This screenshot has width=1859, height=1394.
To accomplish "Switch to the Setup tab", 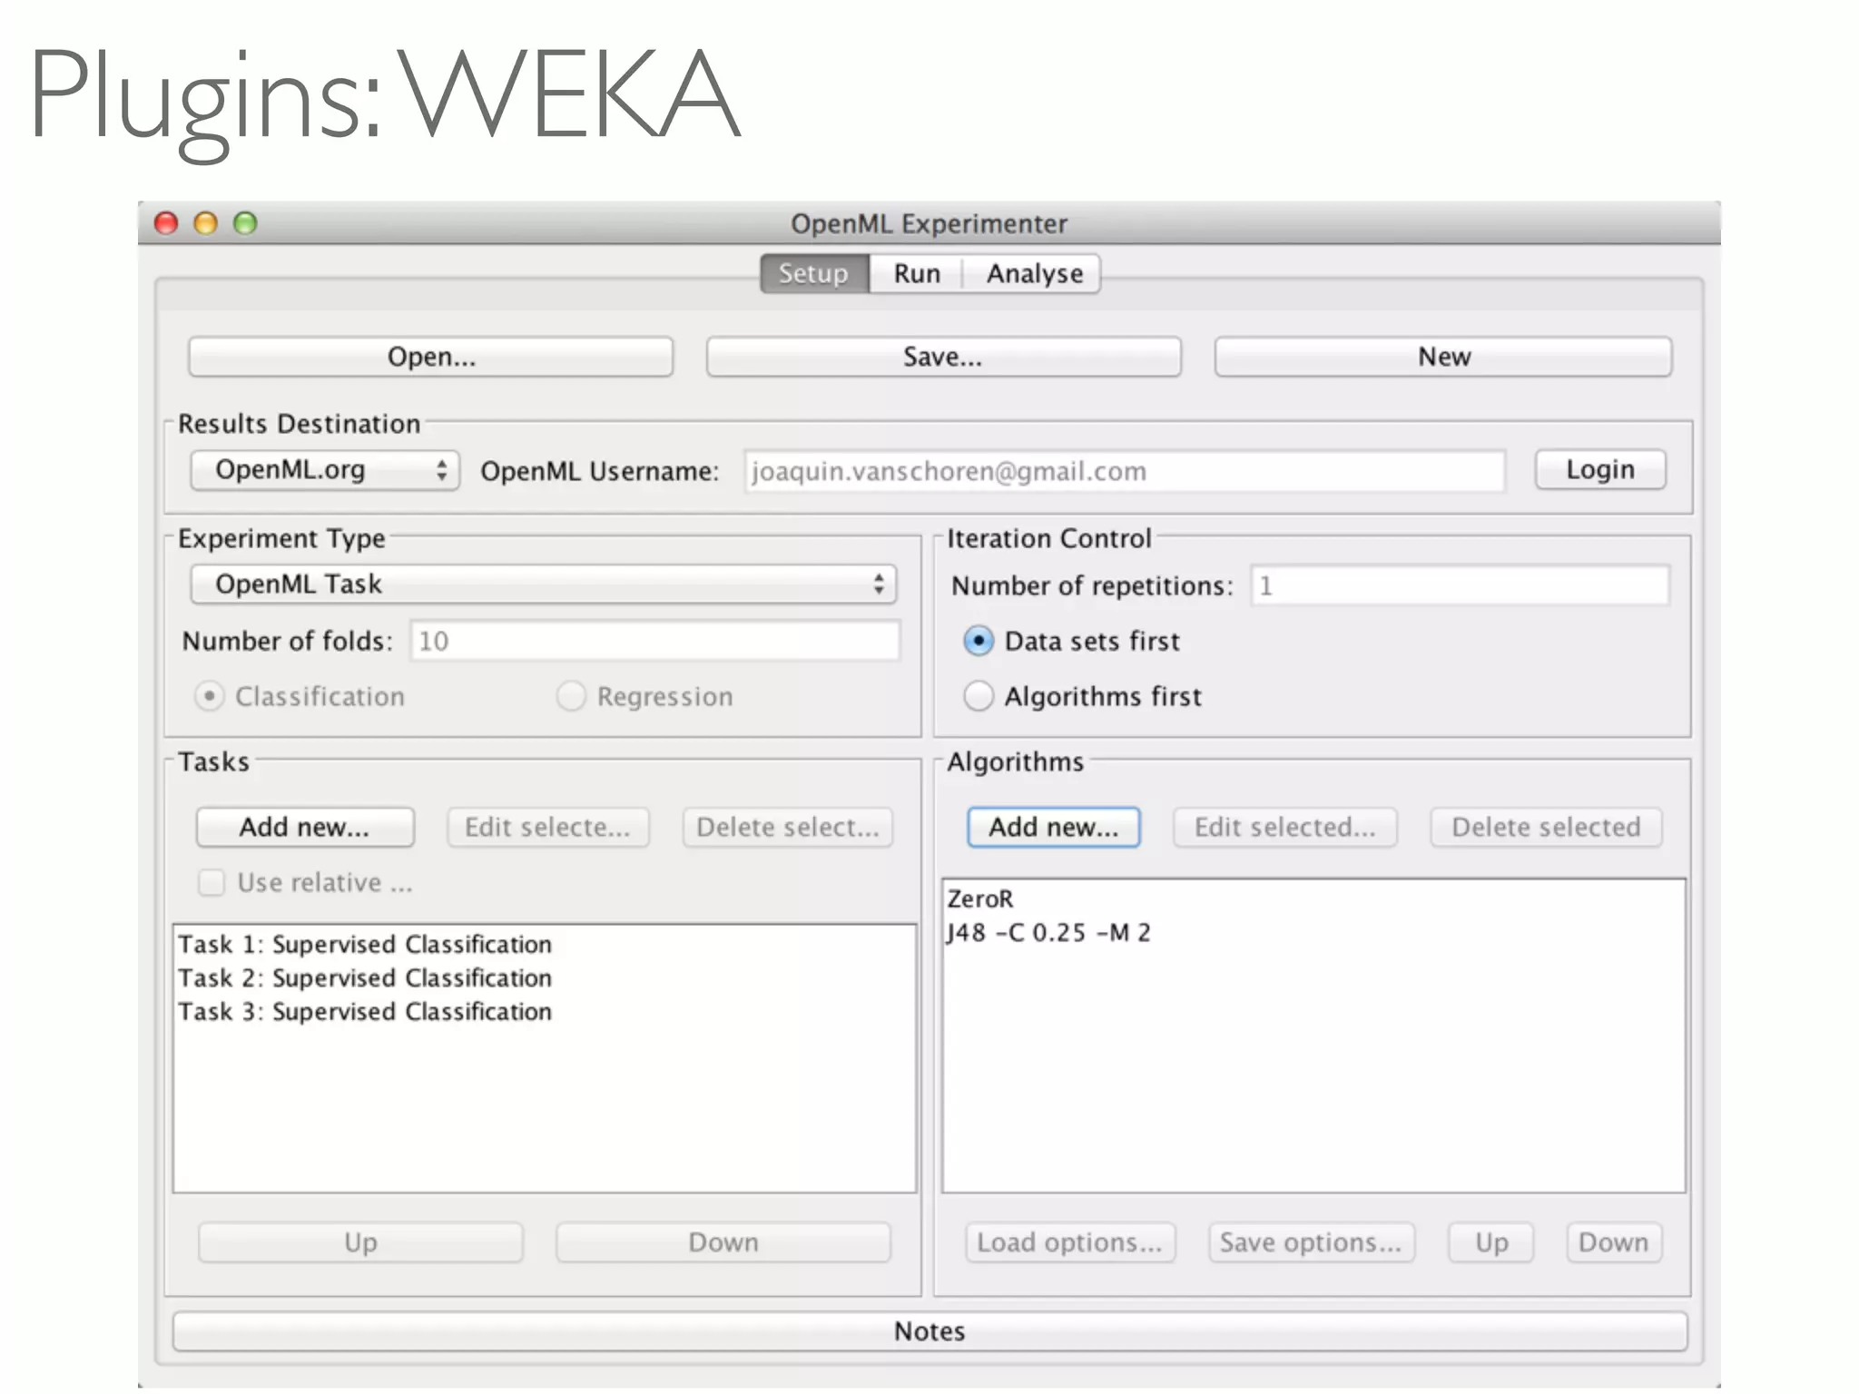I will (x=814, y=273).
